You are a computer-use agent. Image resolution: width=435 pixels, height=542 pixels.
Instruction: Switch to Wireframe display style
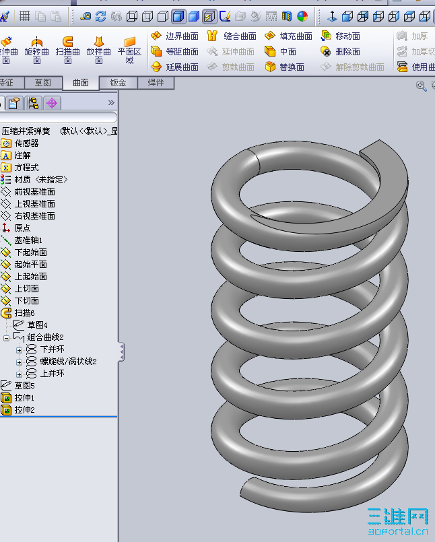[132, 16]
